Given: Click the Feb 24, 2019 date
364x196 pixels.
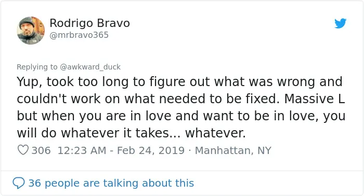Looking at the screenshot, I should point(151,150).
